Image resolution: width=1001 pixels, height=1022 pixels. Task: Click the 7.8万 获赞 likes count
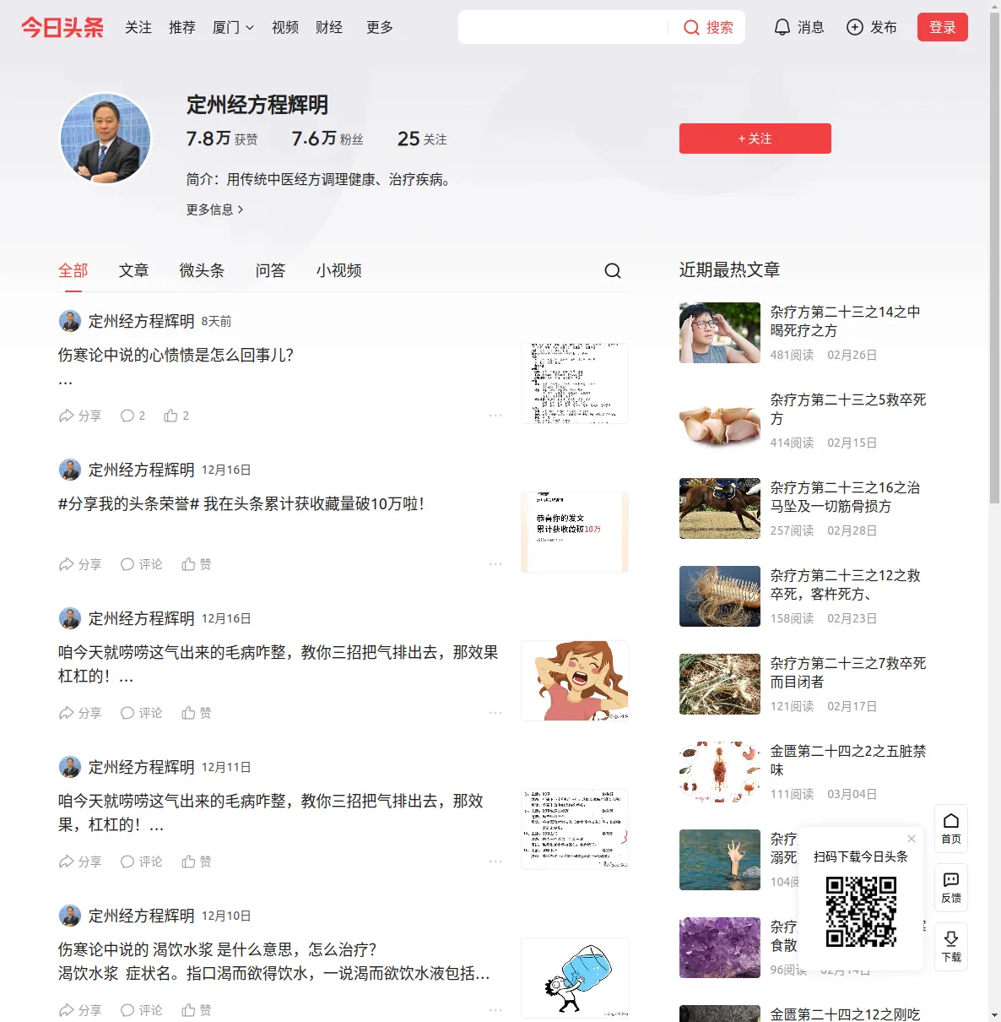click(x=222, y=139)
